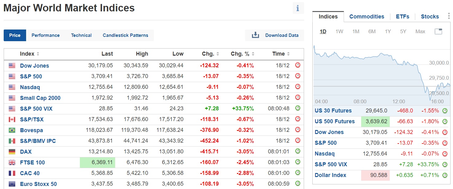
Task: Select 1D chart timeframe
Action: tap(323, 31)
